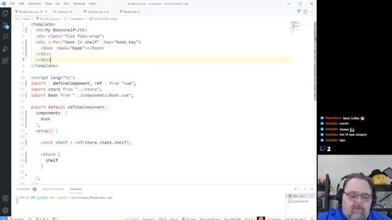Click the editor toolbar icon left of split editor
This screenshot has width=392, height=220.
(299, 12)
